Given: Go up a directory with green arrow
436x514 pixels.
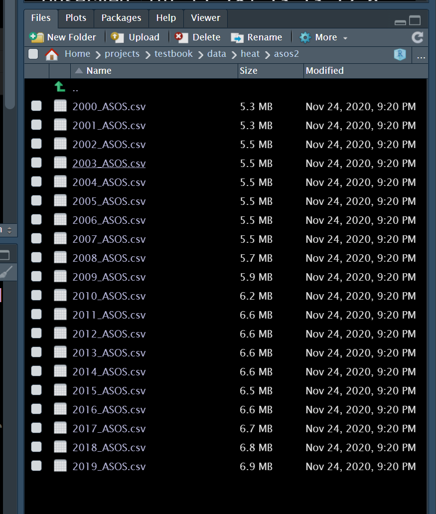Looking at the screenshot, I should click(59, 87).
